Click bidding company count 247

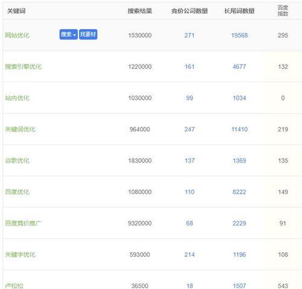[190, 129]
